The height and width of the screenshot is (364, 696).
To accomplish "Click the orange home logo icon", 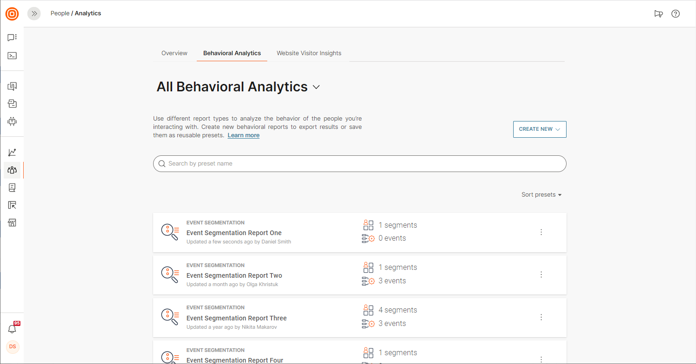I will click(x=12, y=14).
